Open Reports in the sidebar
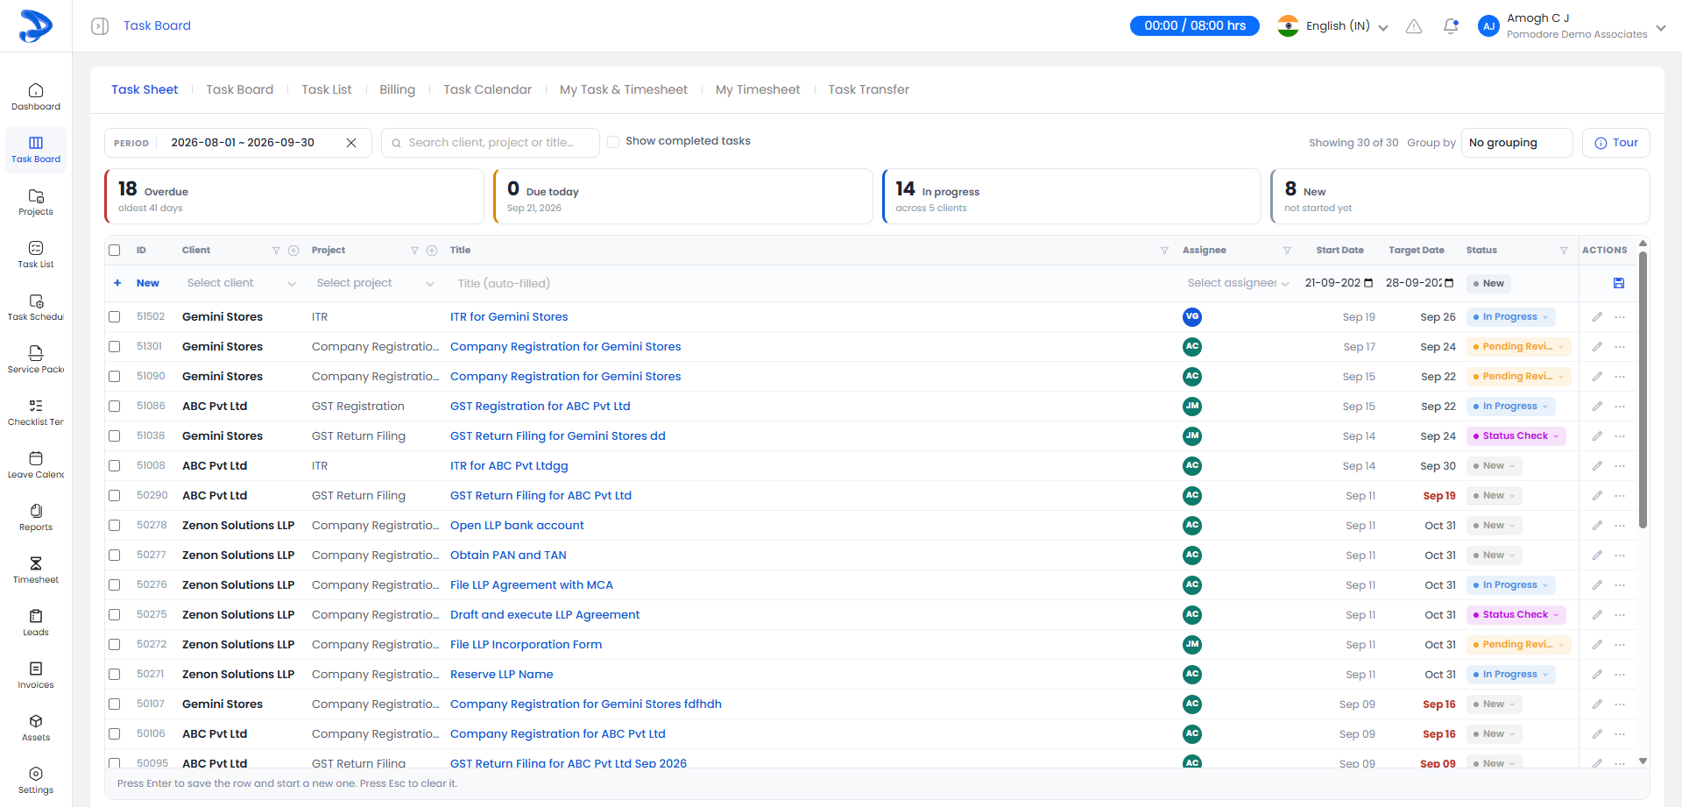This screenshot has width=1682, height=807. click(36, 517)
